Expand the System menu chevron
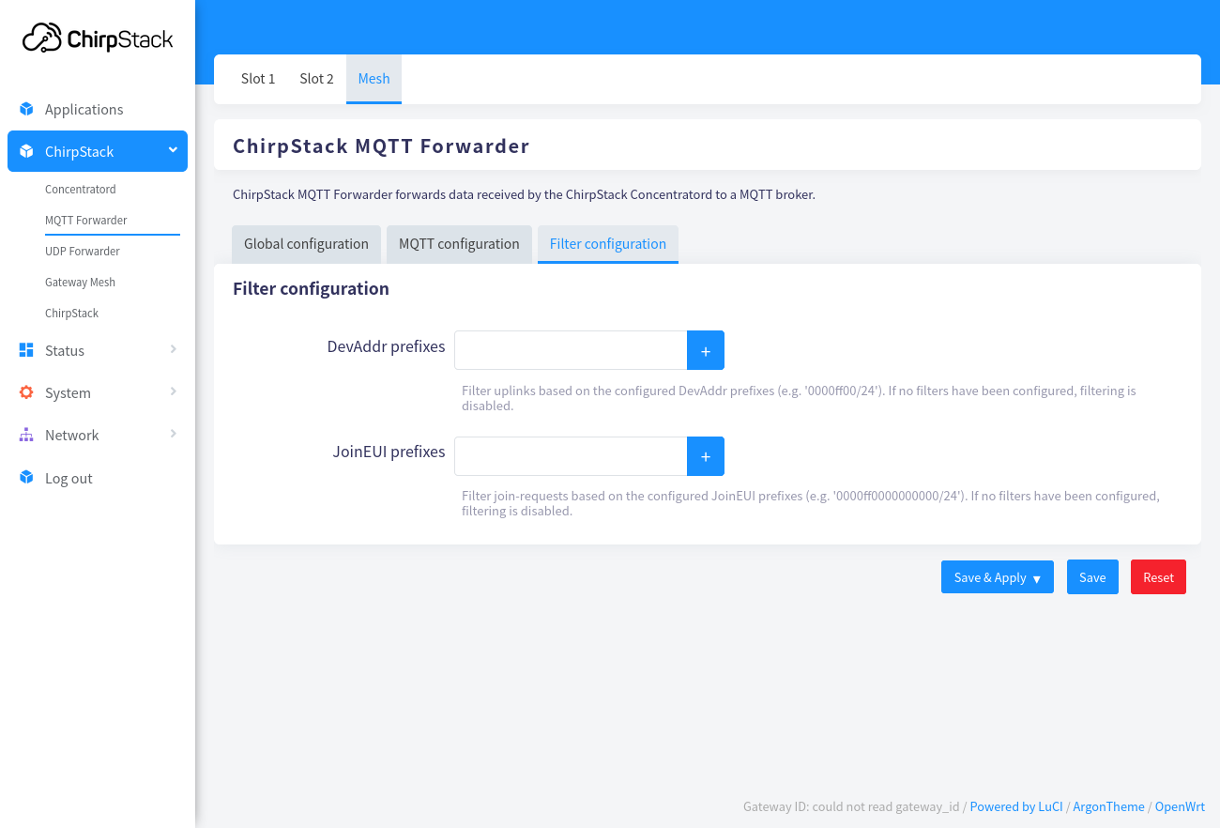 (173, 391)
